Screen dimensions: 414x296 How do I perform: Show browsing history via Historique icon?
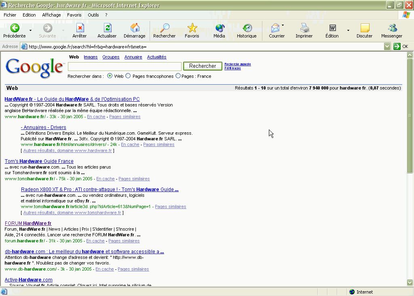(247, 28)
